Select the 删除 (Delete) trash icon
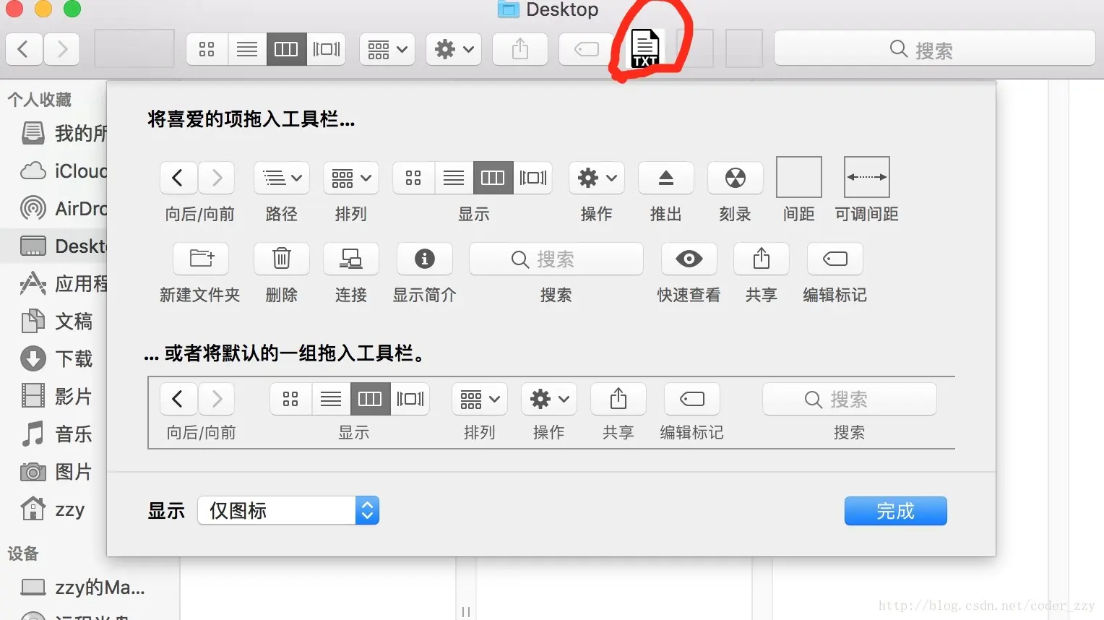 tap(281, 259)
